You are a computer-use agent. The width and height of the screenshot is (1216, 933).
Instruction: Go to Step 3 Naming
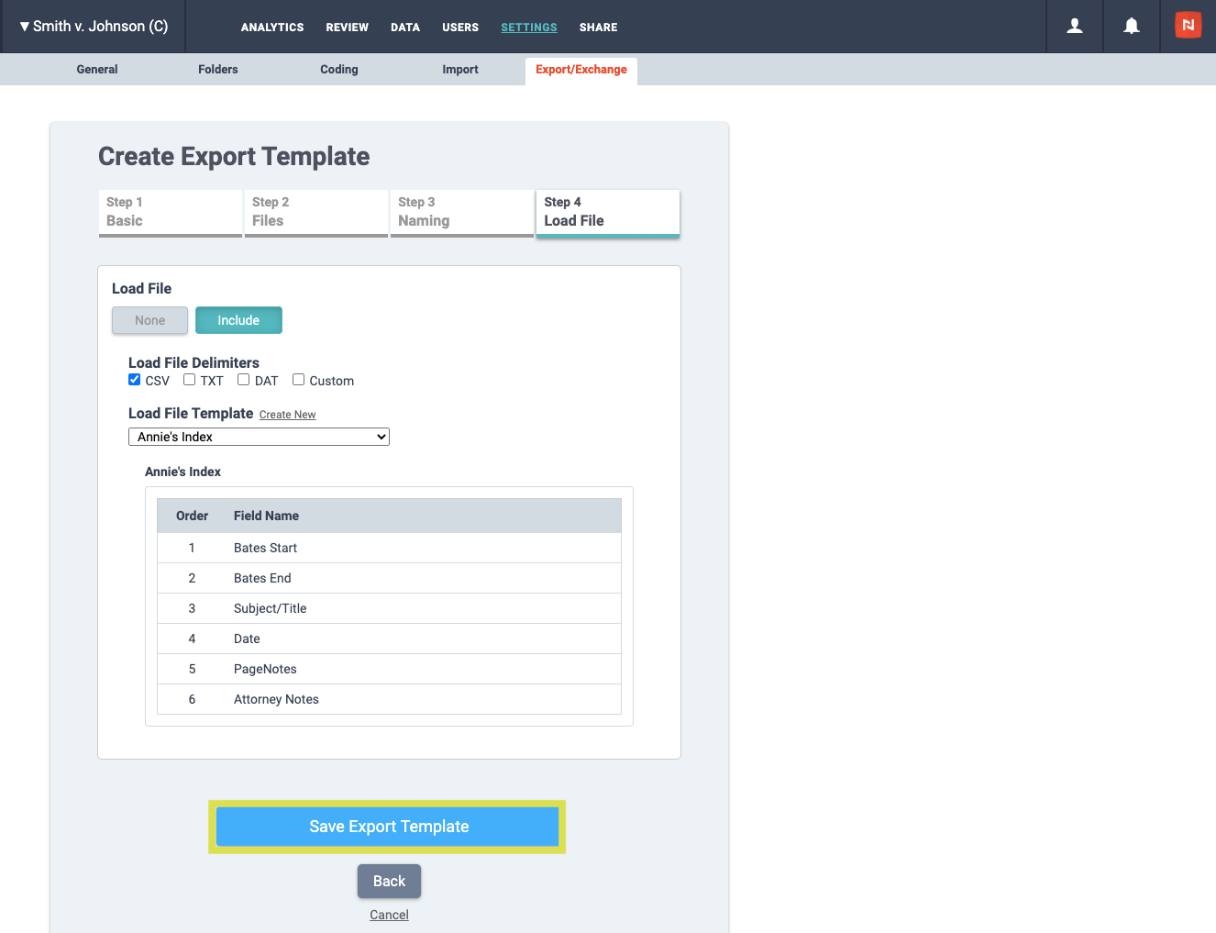[462, 213]
